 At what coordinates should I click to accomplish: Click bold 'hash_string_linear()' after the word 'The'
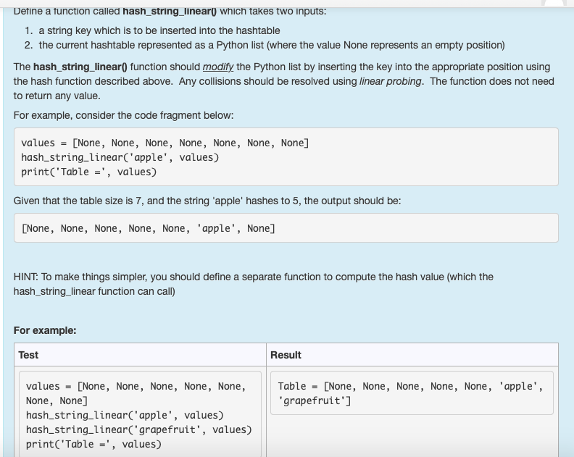click(80, 67)
